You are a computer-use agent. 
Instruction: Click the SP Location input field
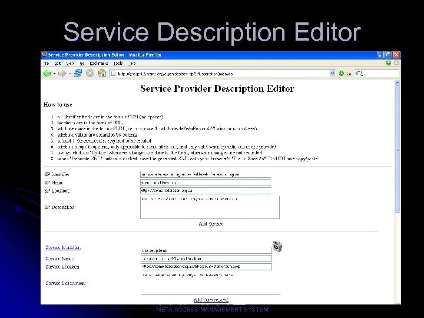206,190
